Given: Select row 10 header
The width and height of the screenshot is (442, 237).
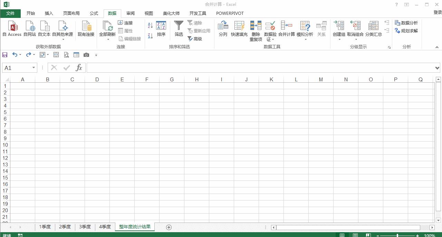Looking at the screenshot, I should 5,145.
